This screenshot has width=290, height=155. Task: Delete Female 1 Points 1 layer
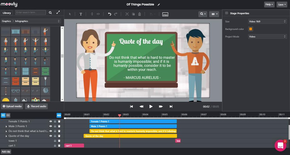(x=59, y=121)
